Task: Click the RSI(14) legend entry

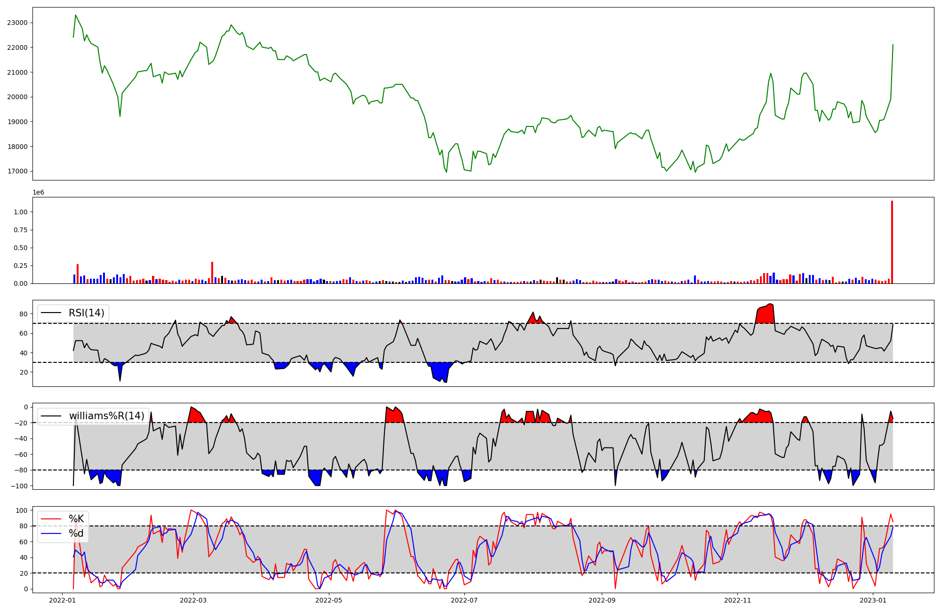Action: (86, 313)
